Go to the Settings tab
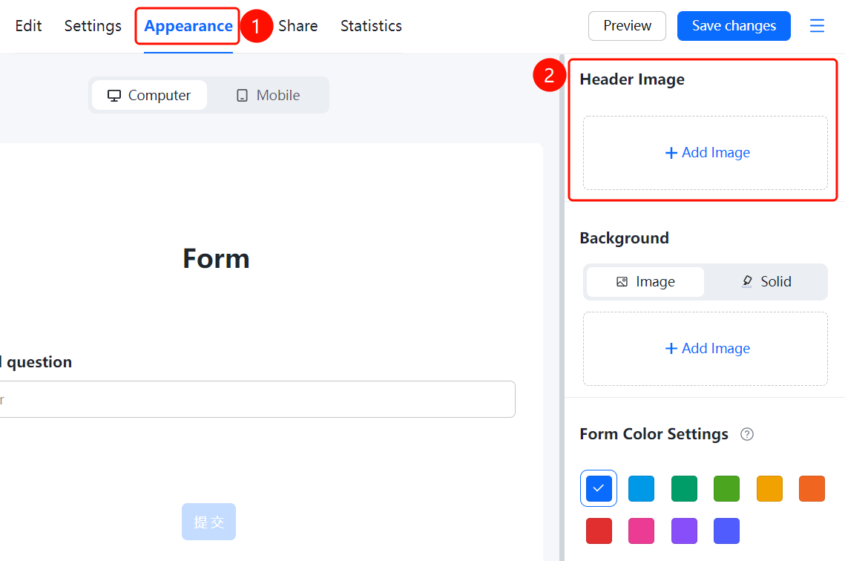Image resolution: width=845 pixels, height=561 pixels. point(93,26)
